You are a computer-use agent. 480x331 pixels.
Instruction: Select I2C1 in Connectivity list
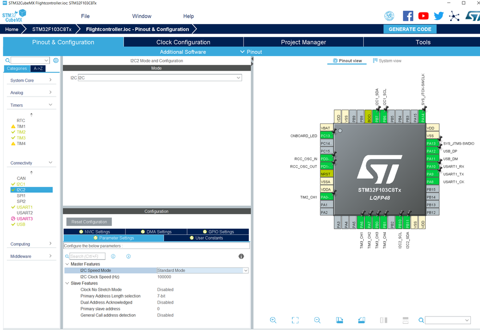pos(21,184)
